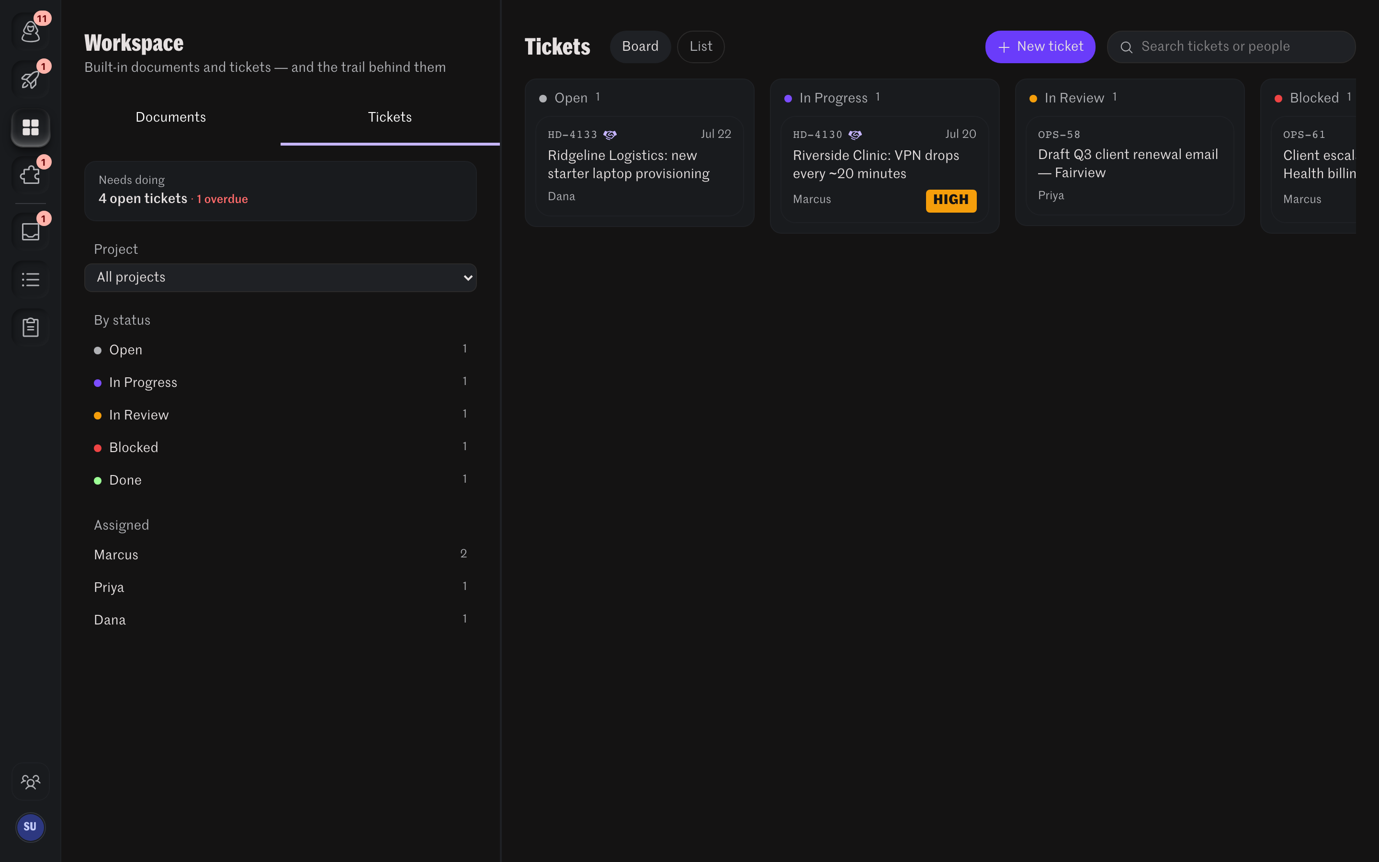
Task: Click the New ticket button
Action: coord(1040,47)
